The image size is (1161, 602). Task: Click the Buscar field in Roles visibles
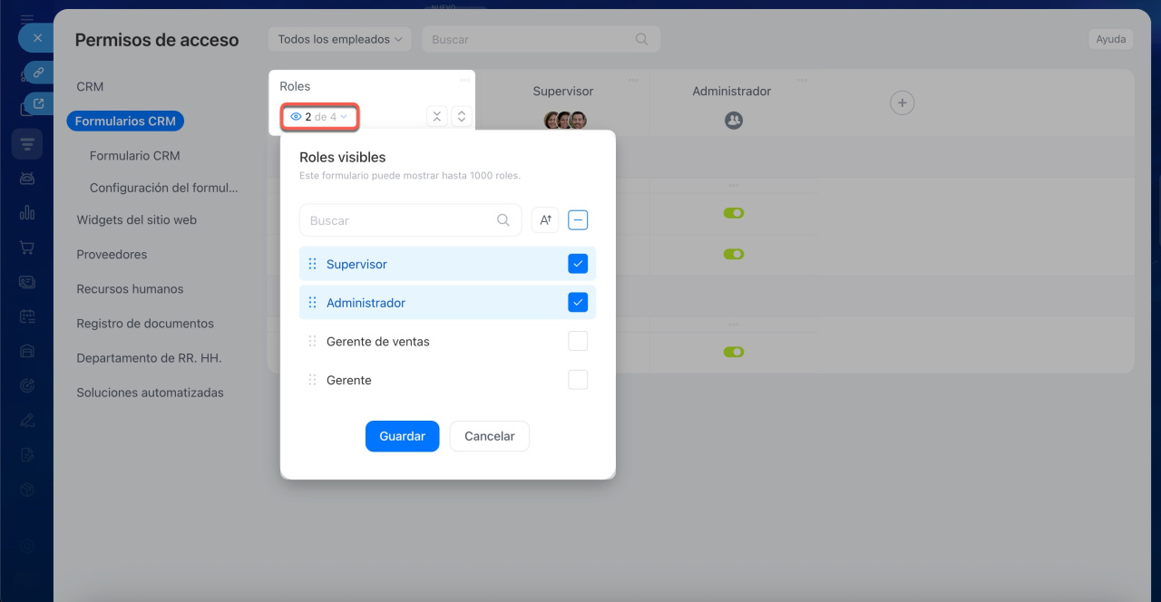tap(399, 220)
